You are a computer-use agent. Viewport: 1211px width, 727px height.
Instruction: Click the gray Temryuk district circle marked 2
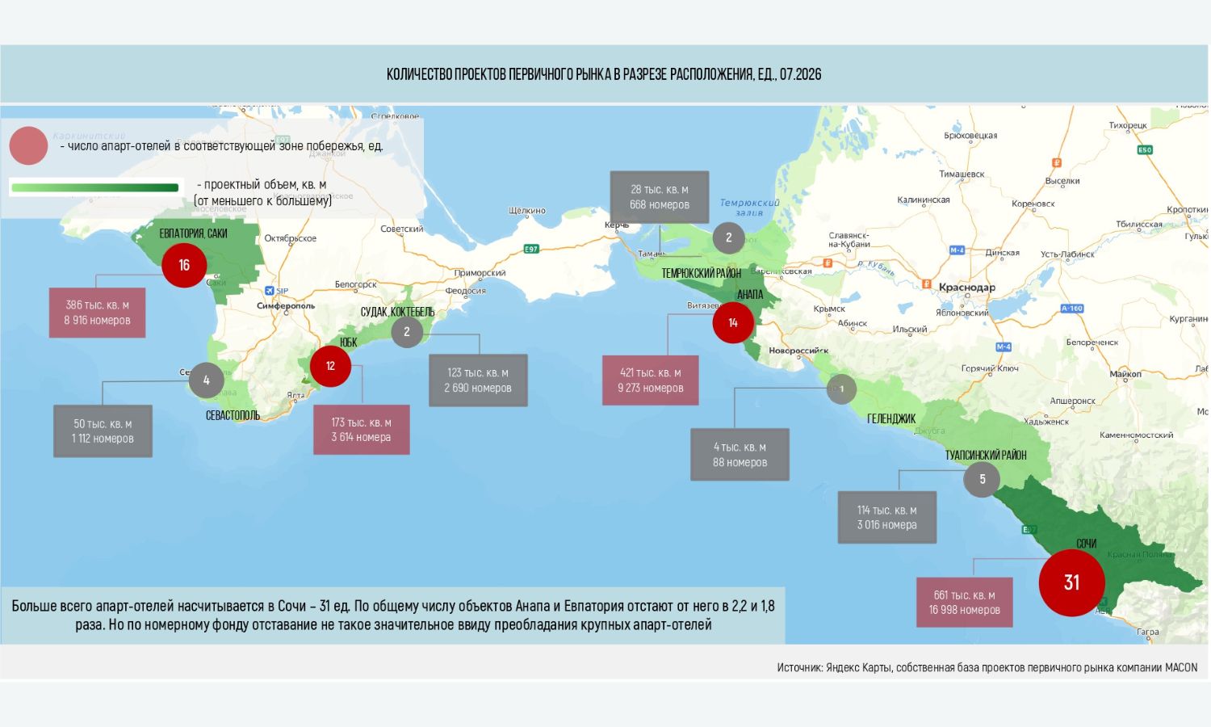[x=728, y=237]
